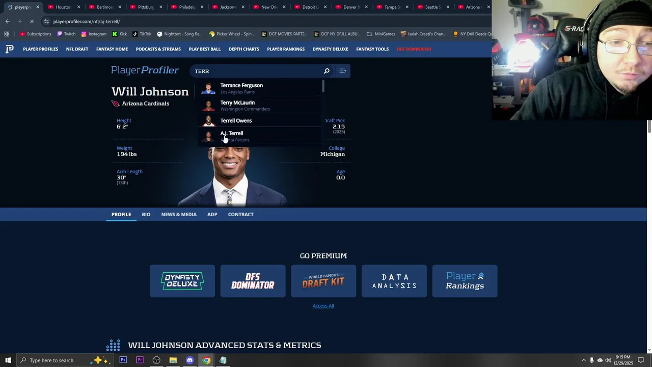The height and width of the screenshot is (367, 652).
Task: Open the search filter options icon
Action: point(343,71)
